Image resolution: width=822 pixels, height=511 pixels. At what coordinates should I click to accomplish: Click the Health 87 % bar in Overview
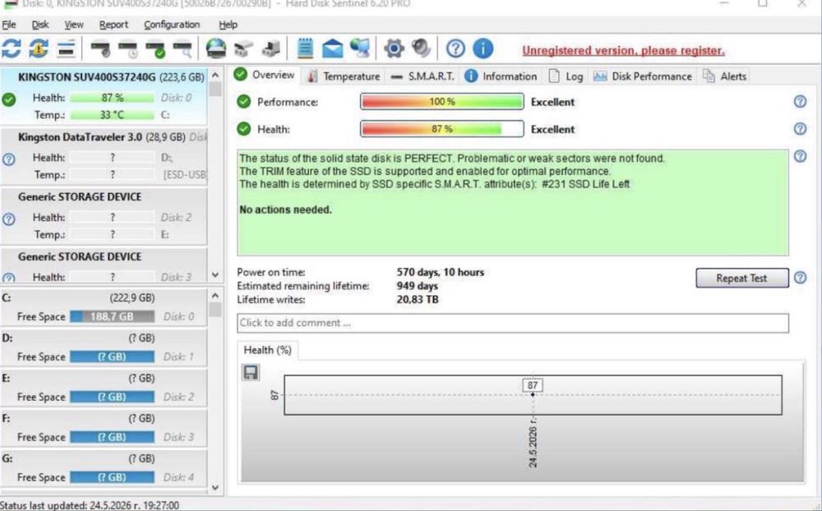click(442, 129)
